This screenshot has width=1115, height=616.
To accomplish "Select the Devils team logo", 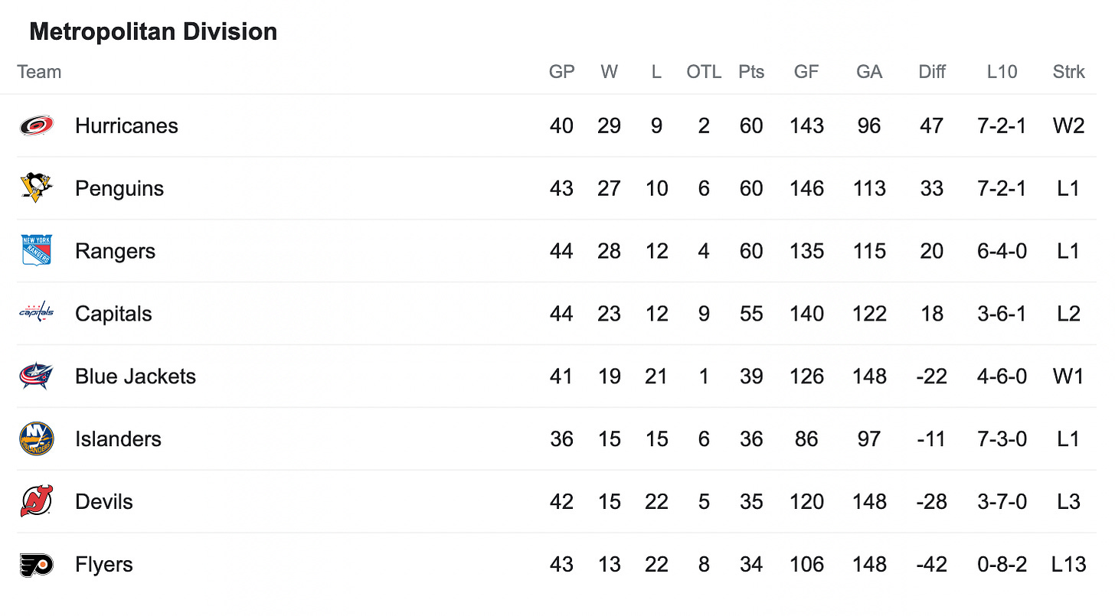I will (36, 501).
